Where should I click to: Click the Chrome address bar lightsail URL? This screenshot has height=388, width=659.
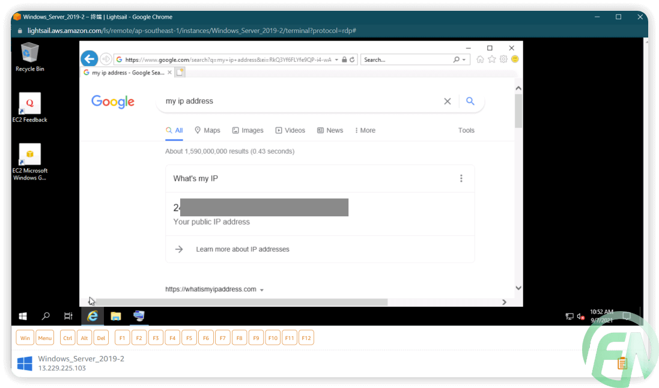(192, 31)
